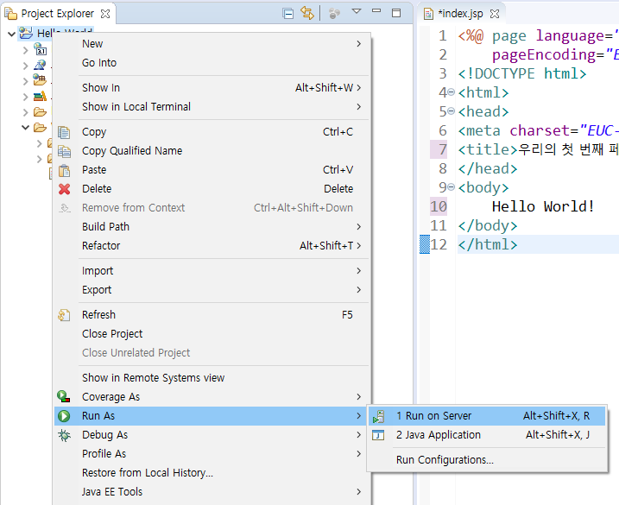Close the index.jsp editor tab
Image resolution: width=619 pixels, height=505 pixels.
495,14
